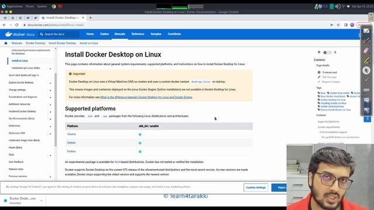Expand the FAQs section
374x210 pixels.
point(50,155)
